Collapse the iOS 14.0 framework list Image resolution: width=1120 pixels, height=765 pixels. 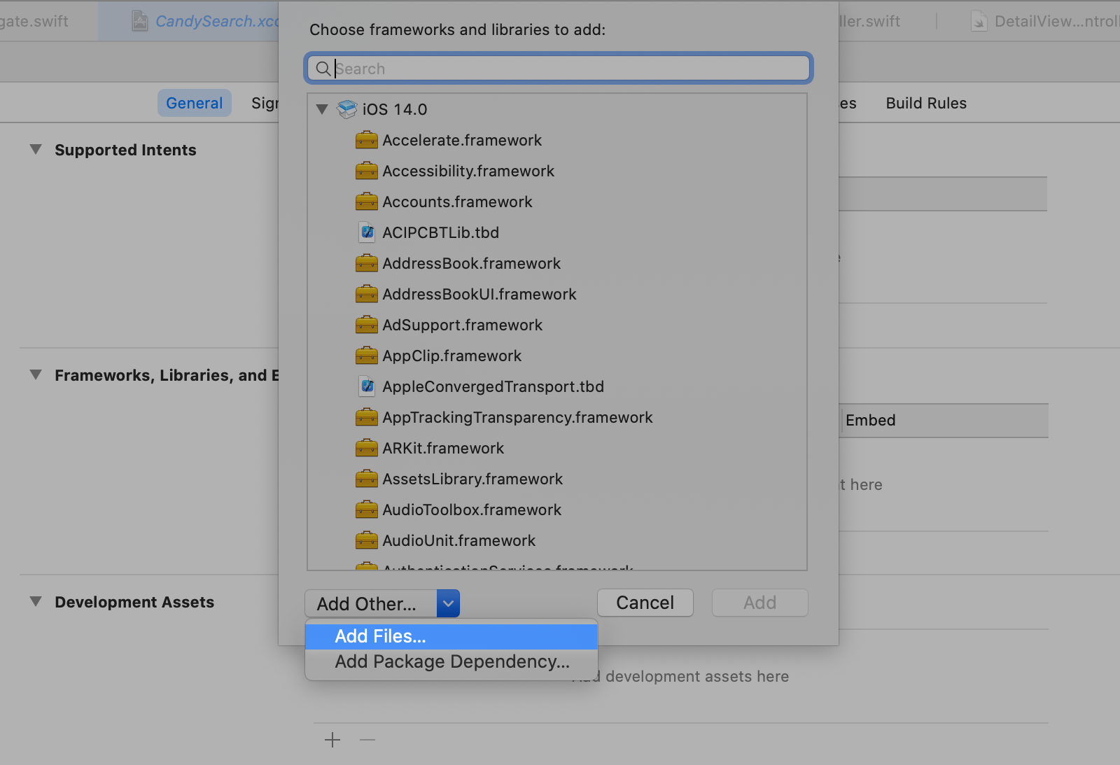pyautogui.click(x=322, y=109)
